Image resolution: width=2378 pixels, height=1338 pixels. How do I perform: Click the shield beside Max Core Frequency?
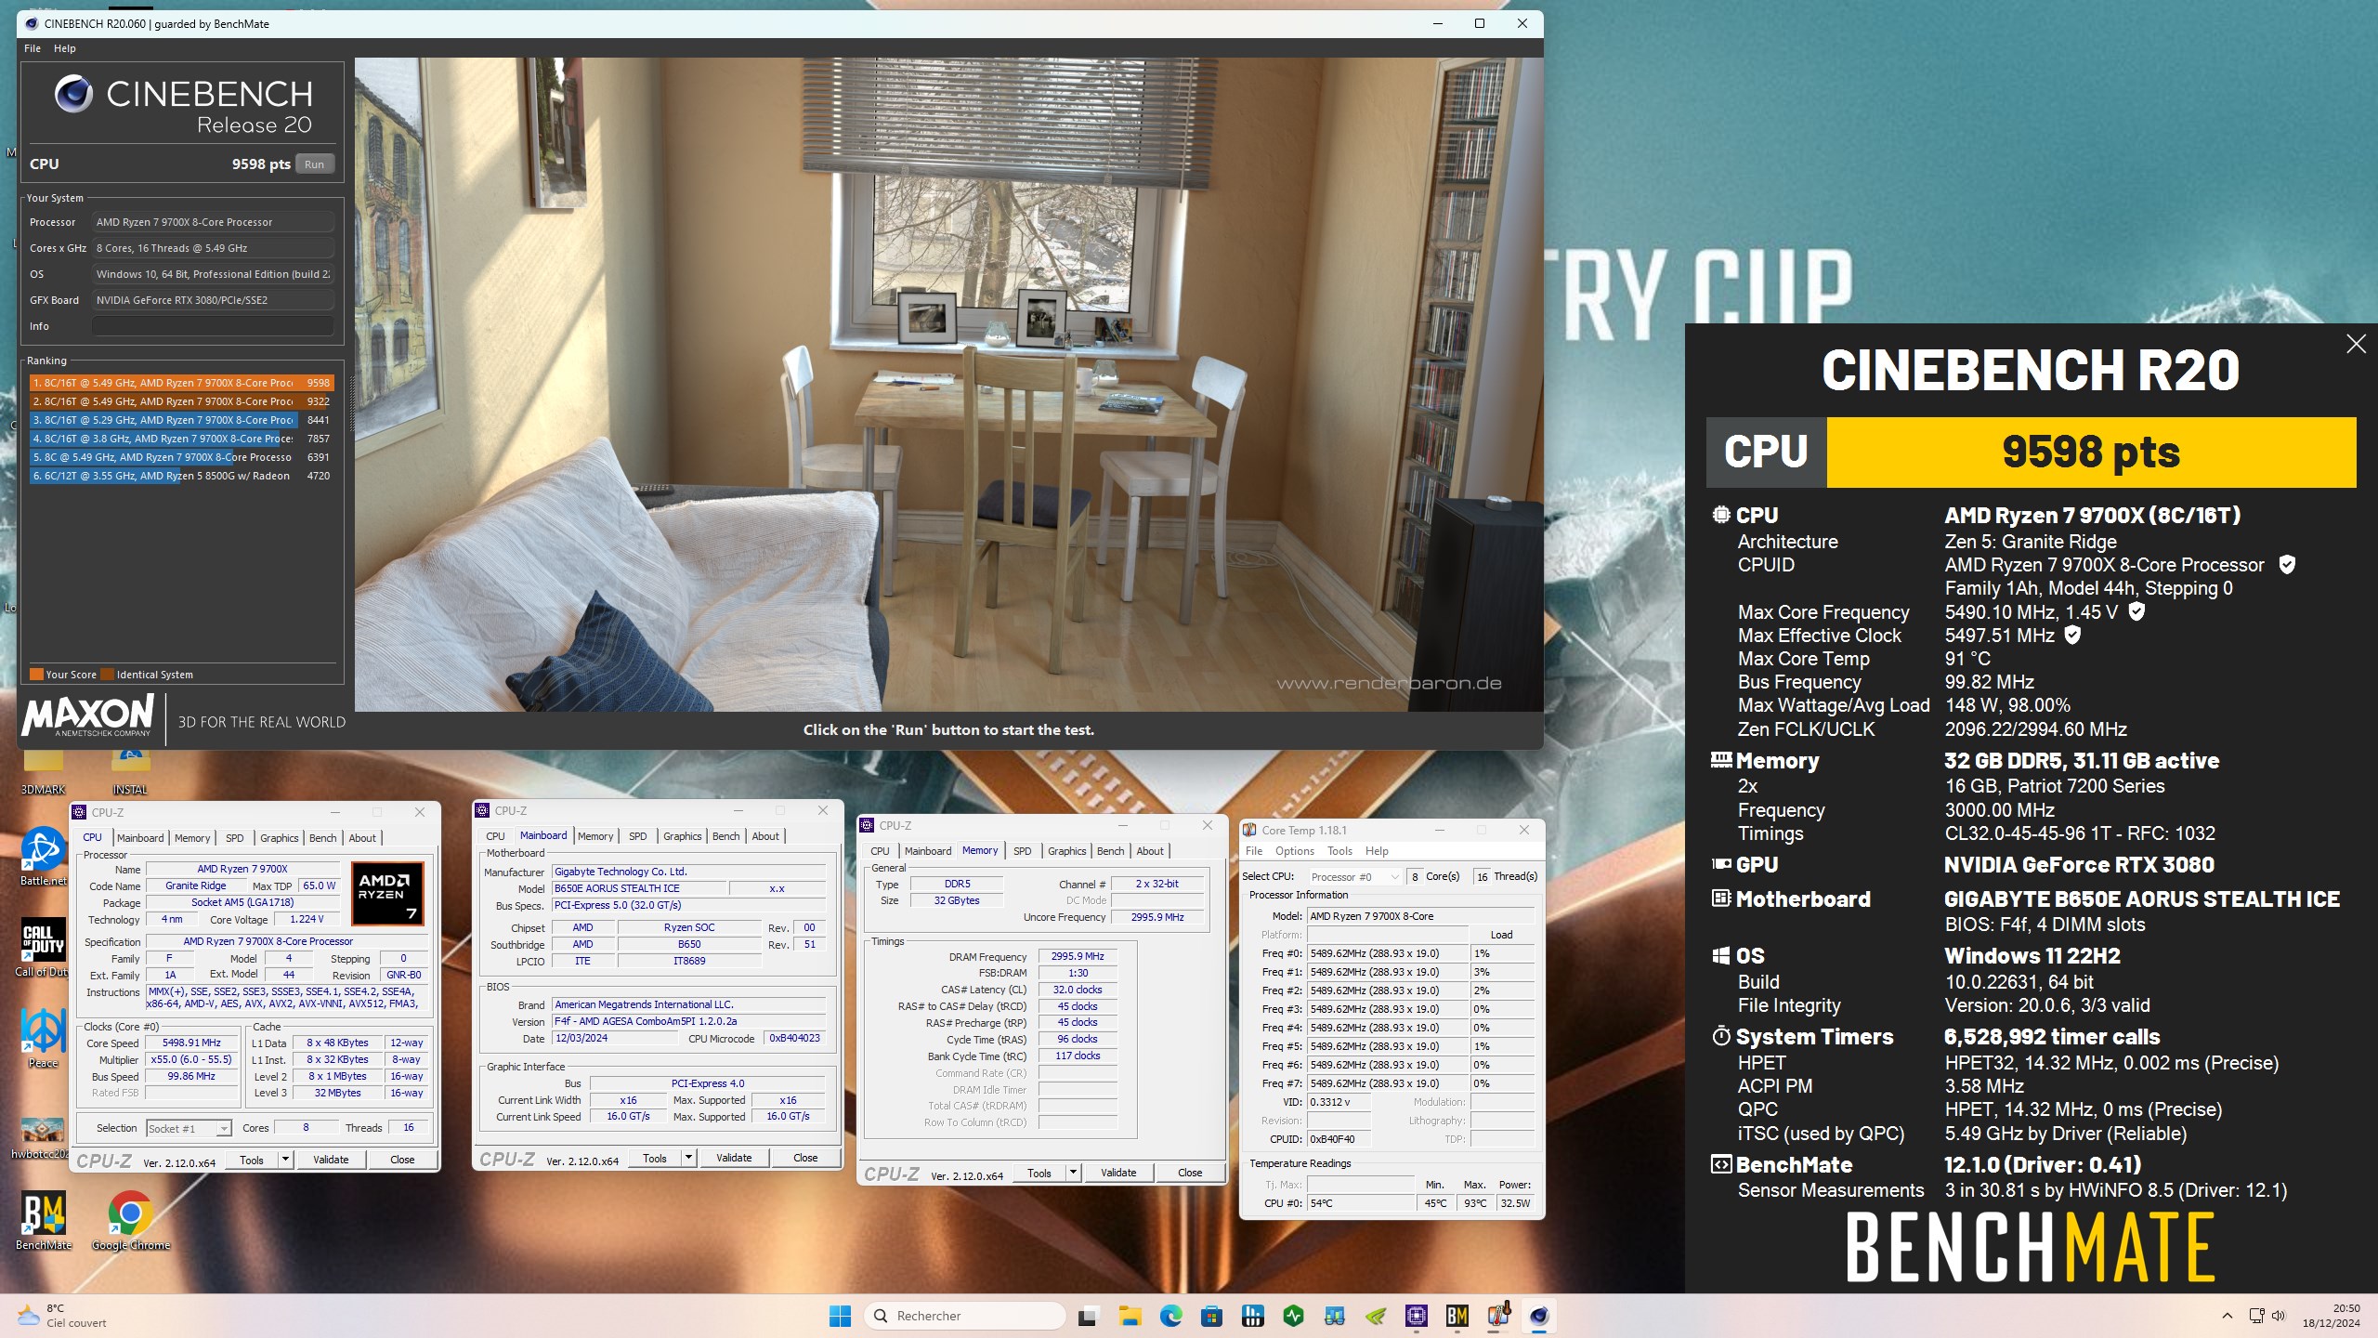click(2136, 611)
